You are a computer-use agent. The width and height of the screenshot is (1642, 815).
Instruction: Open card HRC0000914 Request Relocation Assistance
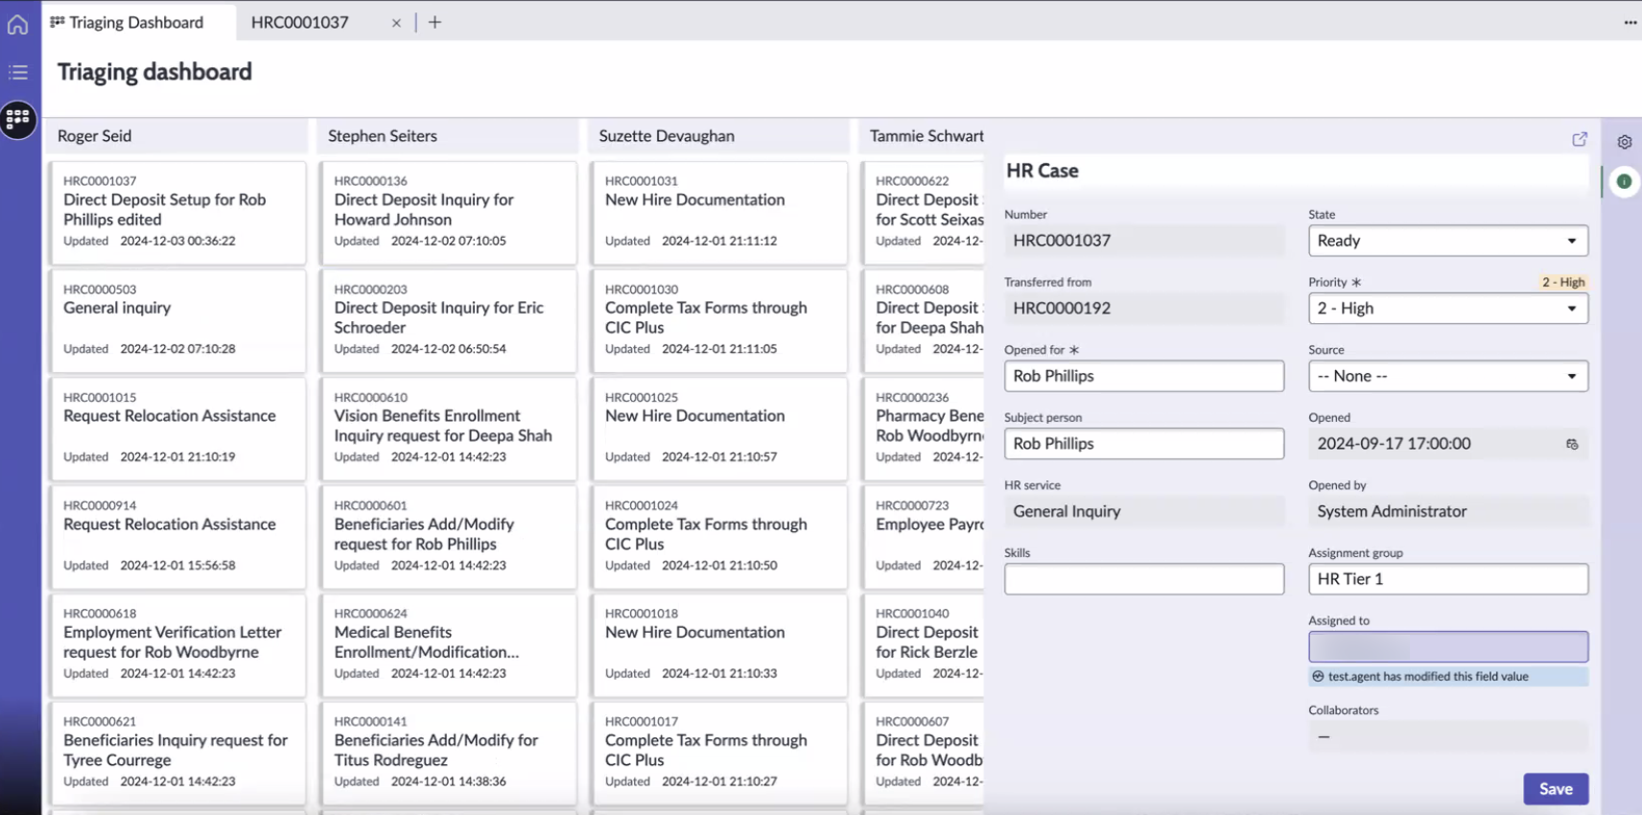tap(177, 538)
